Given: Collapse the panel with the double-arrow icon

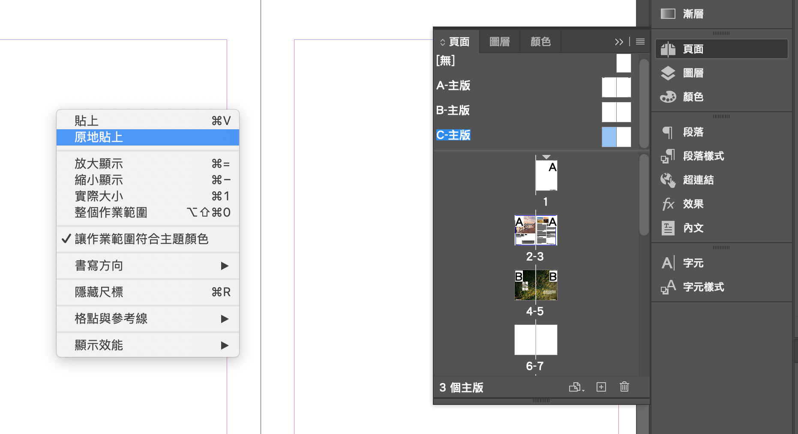Looking at the screenshot, I should tap(618, 42).
